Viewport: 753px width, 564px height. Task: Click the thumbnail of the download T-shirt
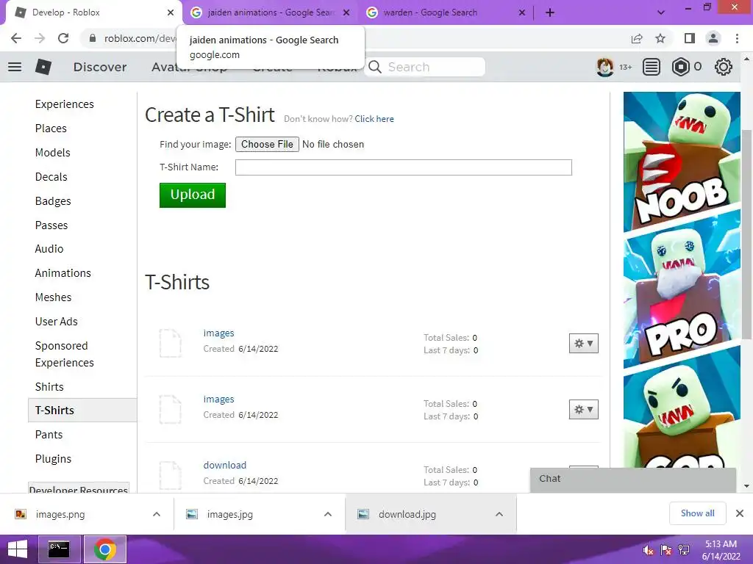pos(170,475)
